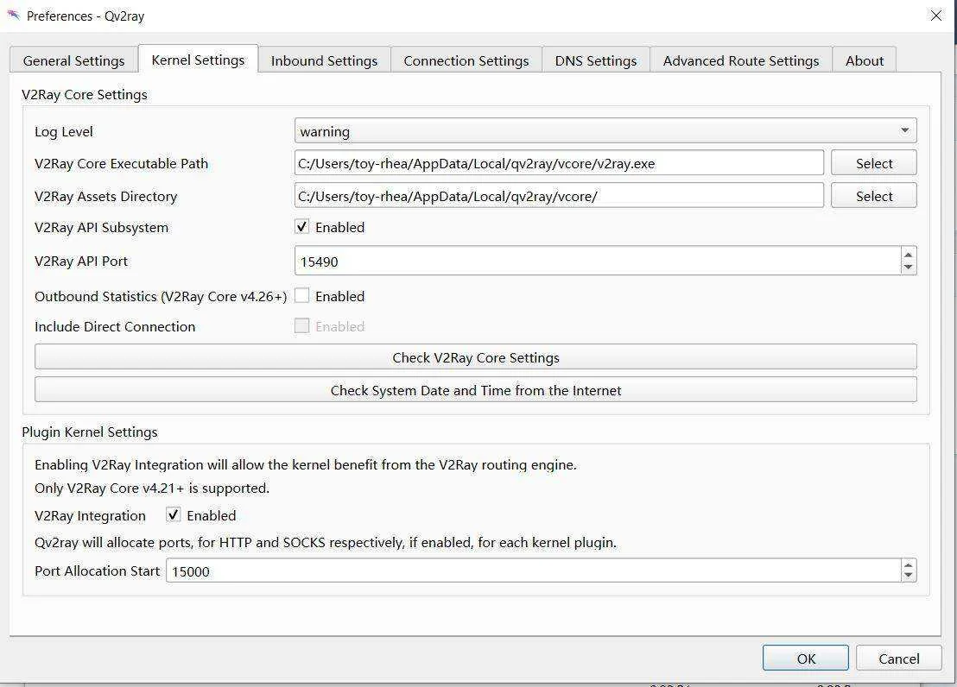Image resolution: width=957 pixels, height=687 pixels.
Task: Open the Log Level dropdown
Action: point(605,131)
